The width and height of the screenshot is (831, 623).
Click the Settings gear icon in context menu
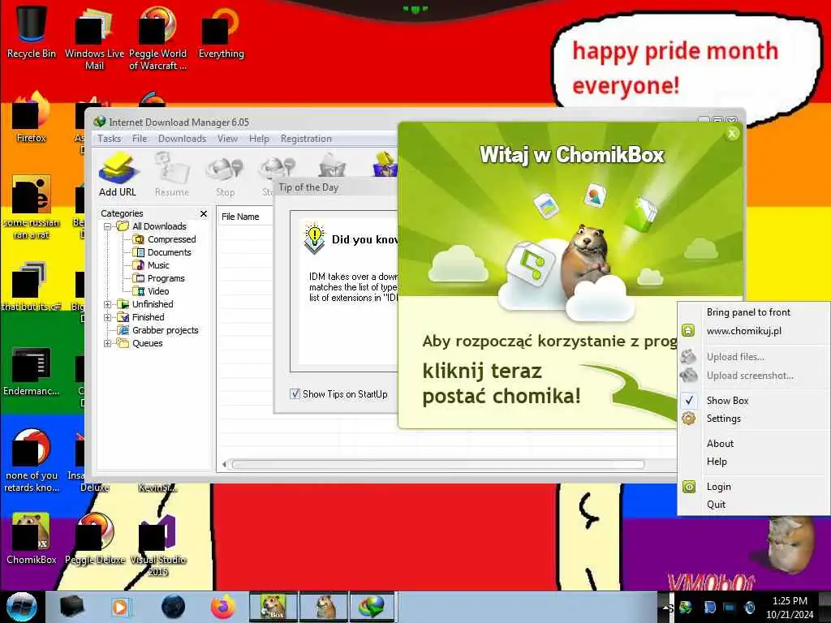click(x=688, y=419)
